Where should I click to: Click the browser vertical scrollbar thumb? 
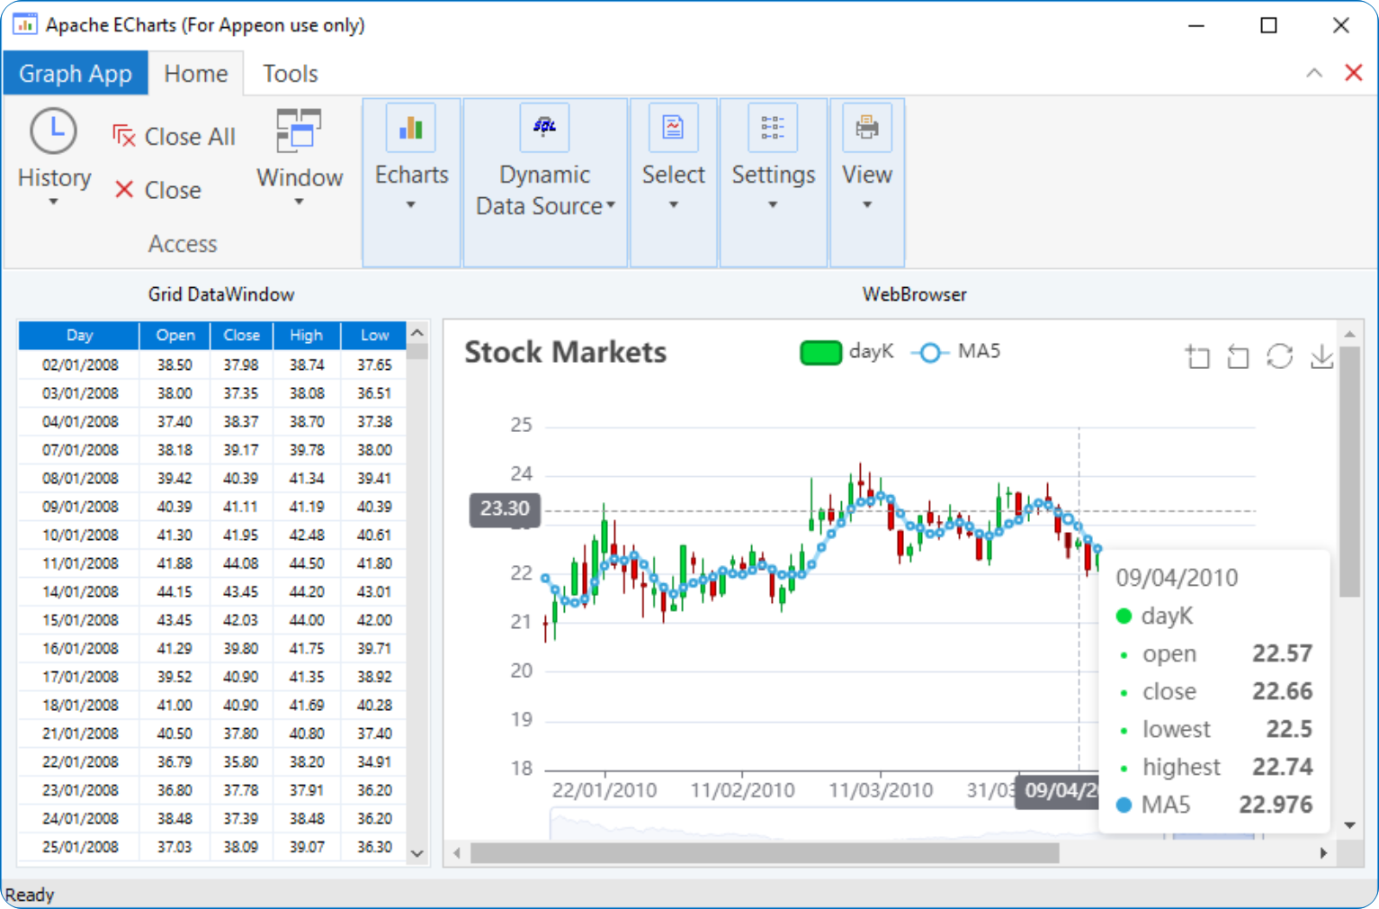click(x=1349, y=471)
